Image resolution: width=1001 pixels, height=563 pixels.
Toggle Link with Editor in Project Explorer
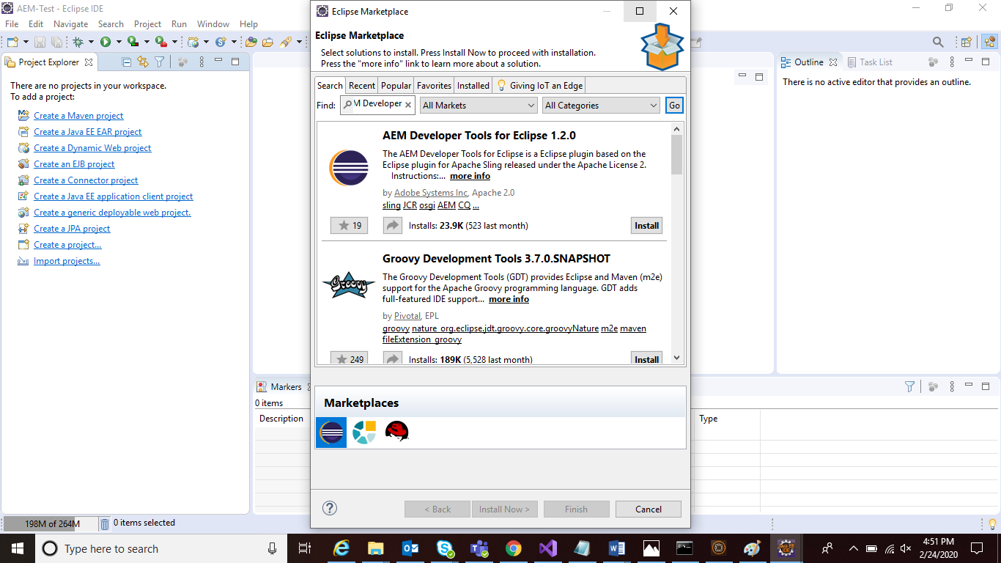[x=143, y=62]
